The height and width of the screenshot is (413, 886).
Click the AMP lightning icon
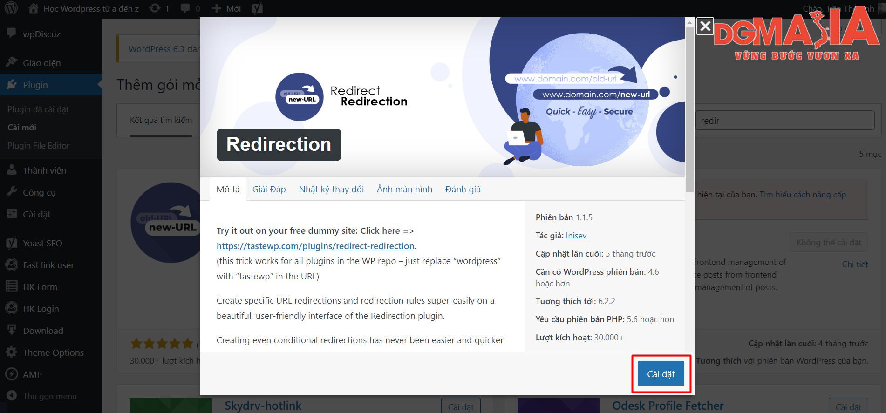12,374
